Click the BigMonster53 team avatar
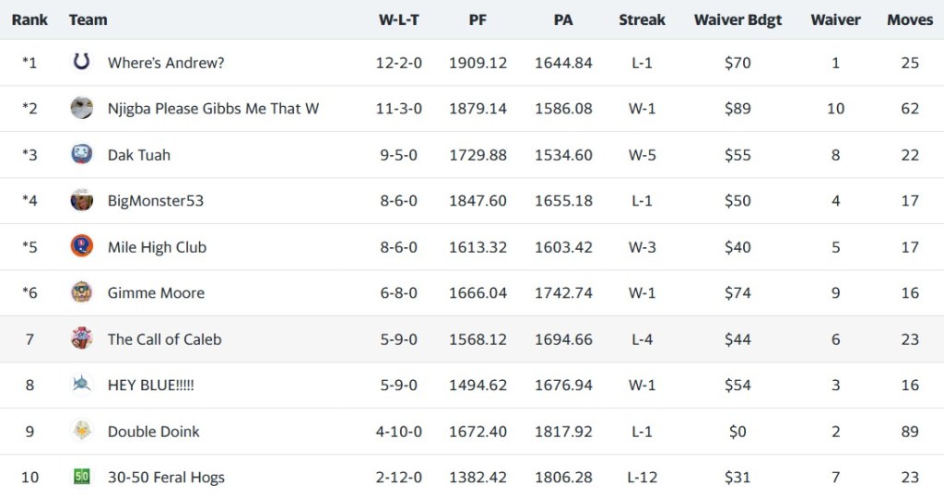 [x=81, y=201]
